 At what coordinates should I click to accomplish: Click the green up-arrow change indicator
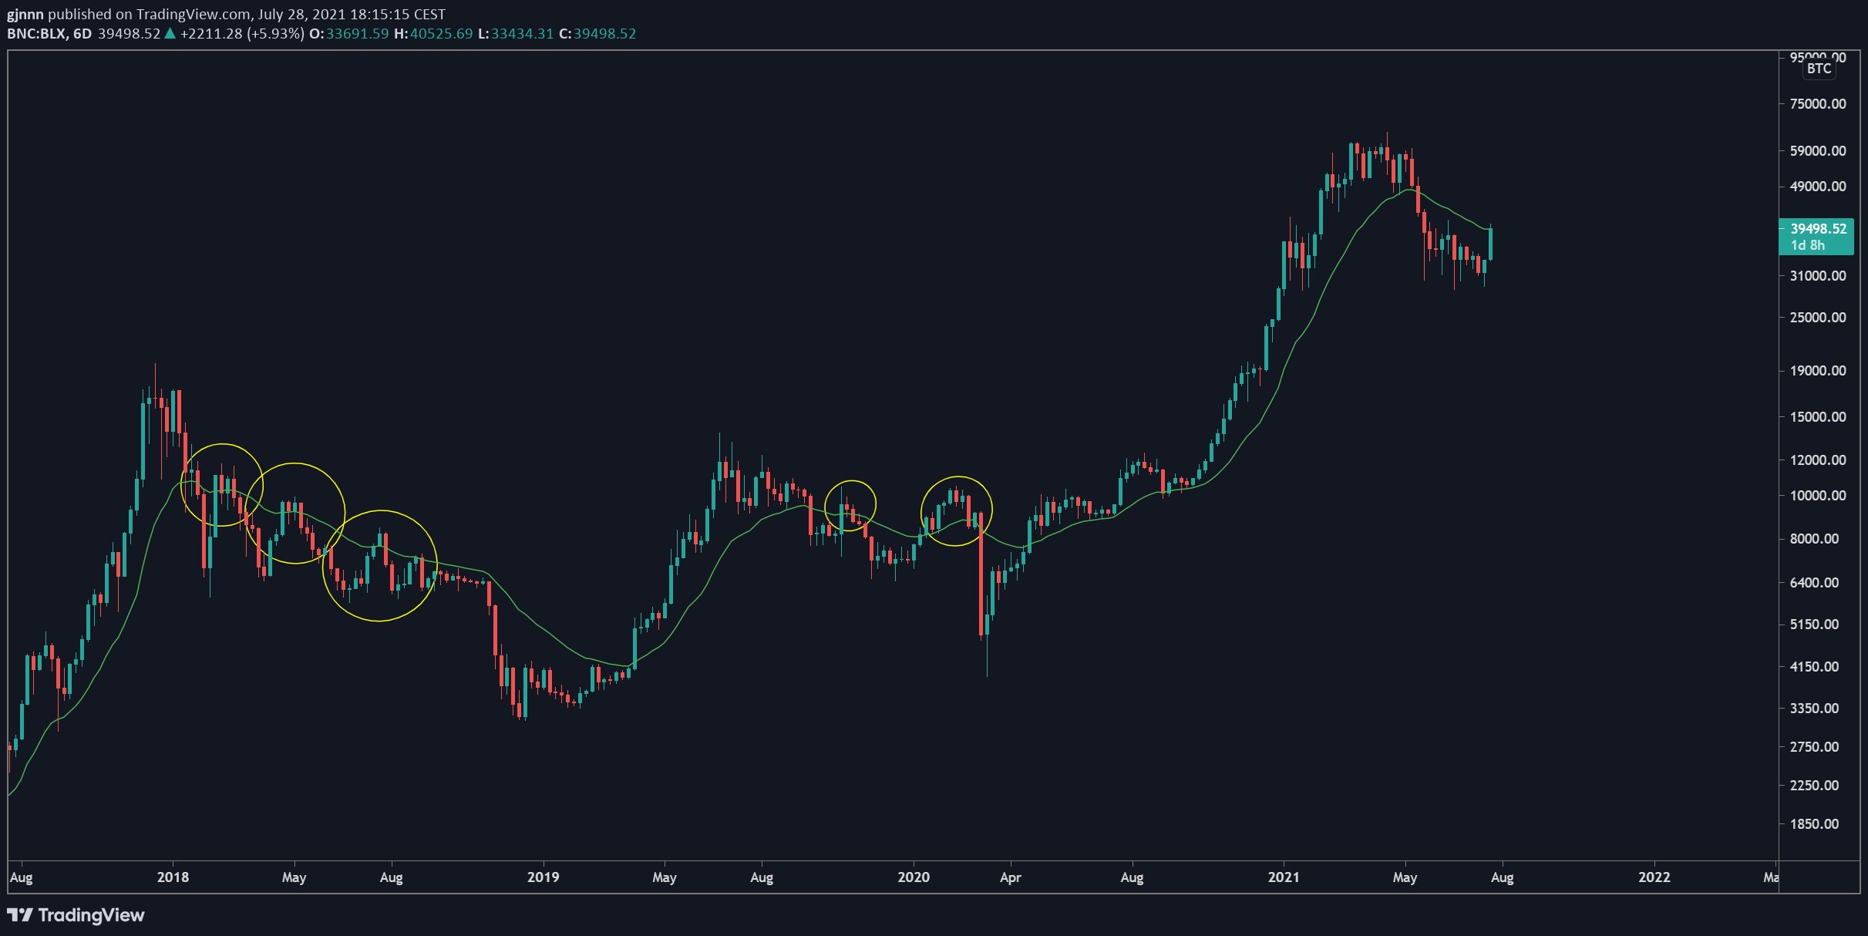click(170, 33)
